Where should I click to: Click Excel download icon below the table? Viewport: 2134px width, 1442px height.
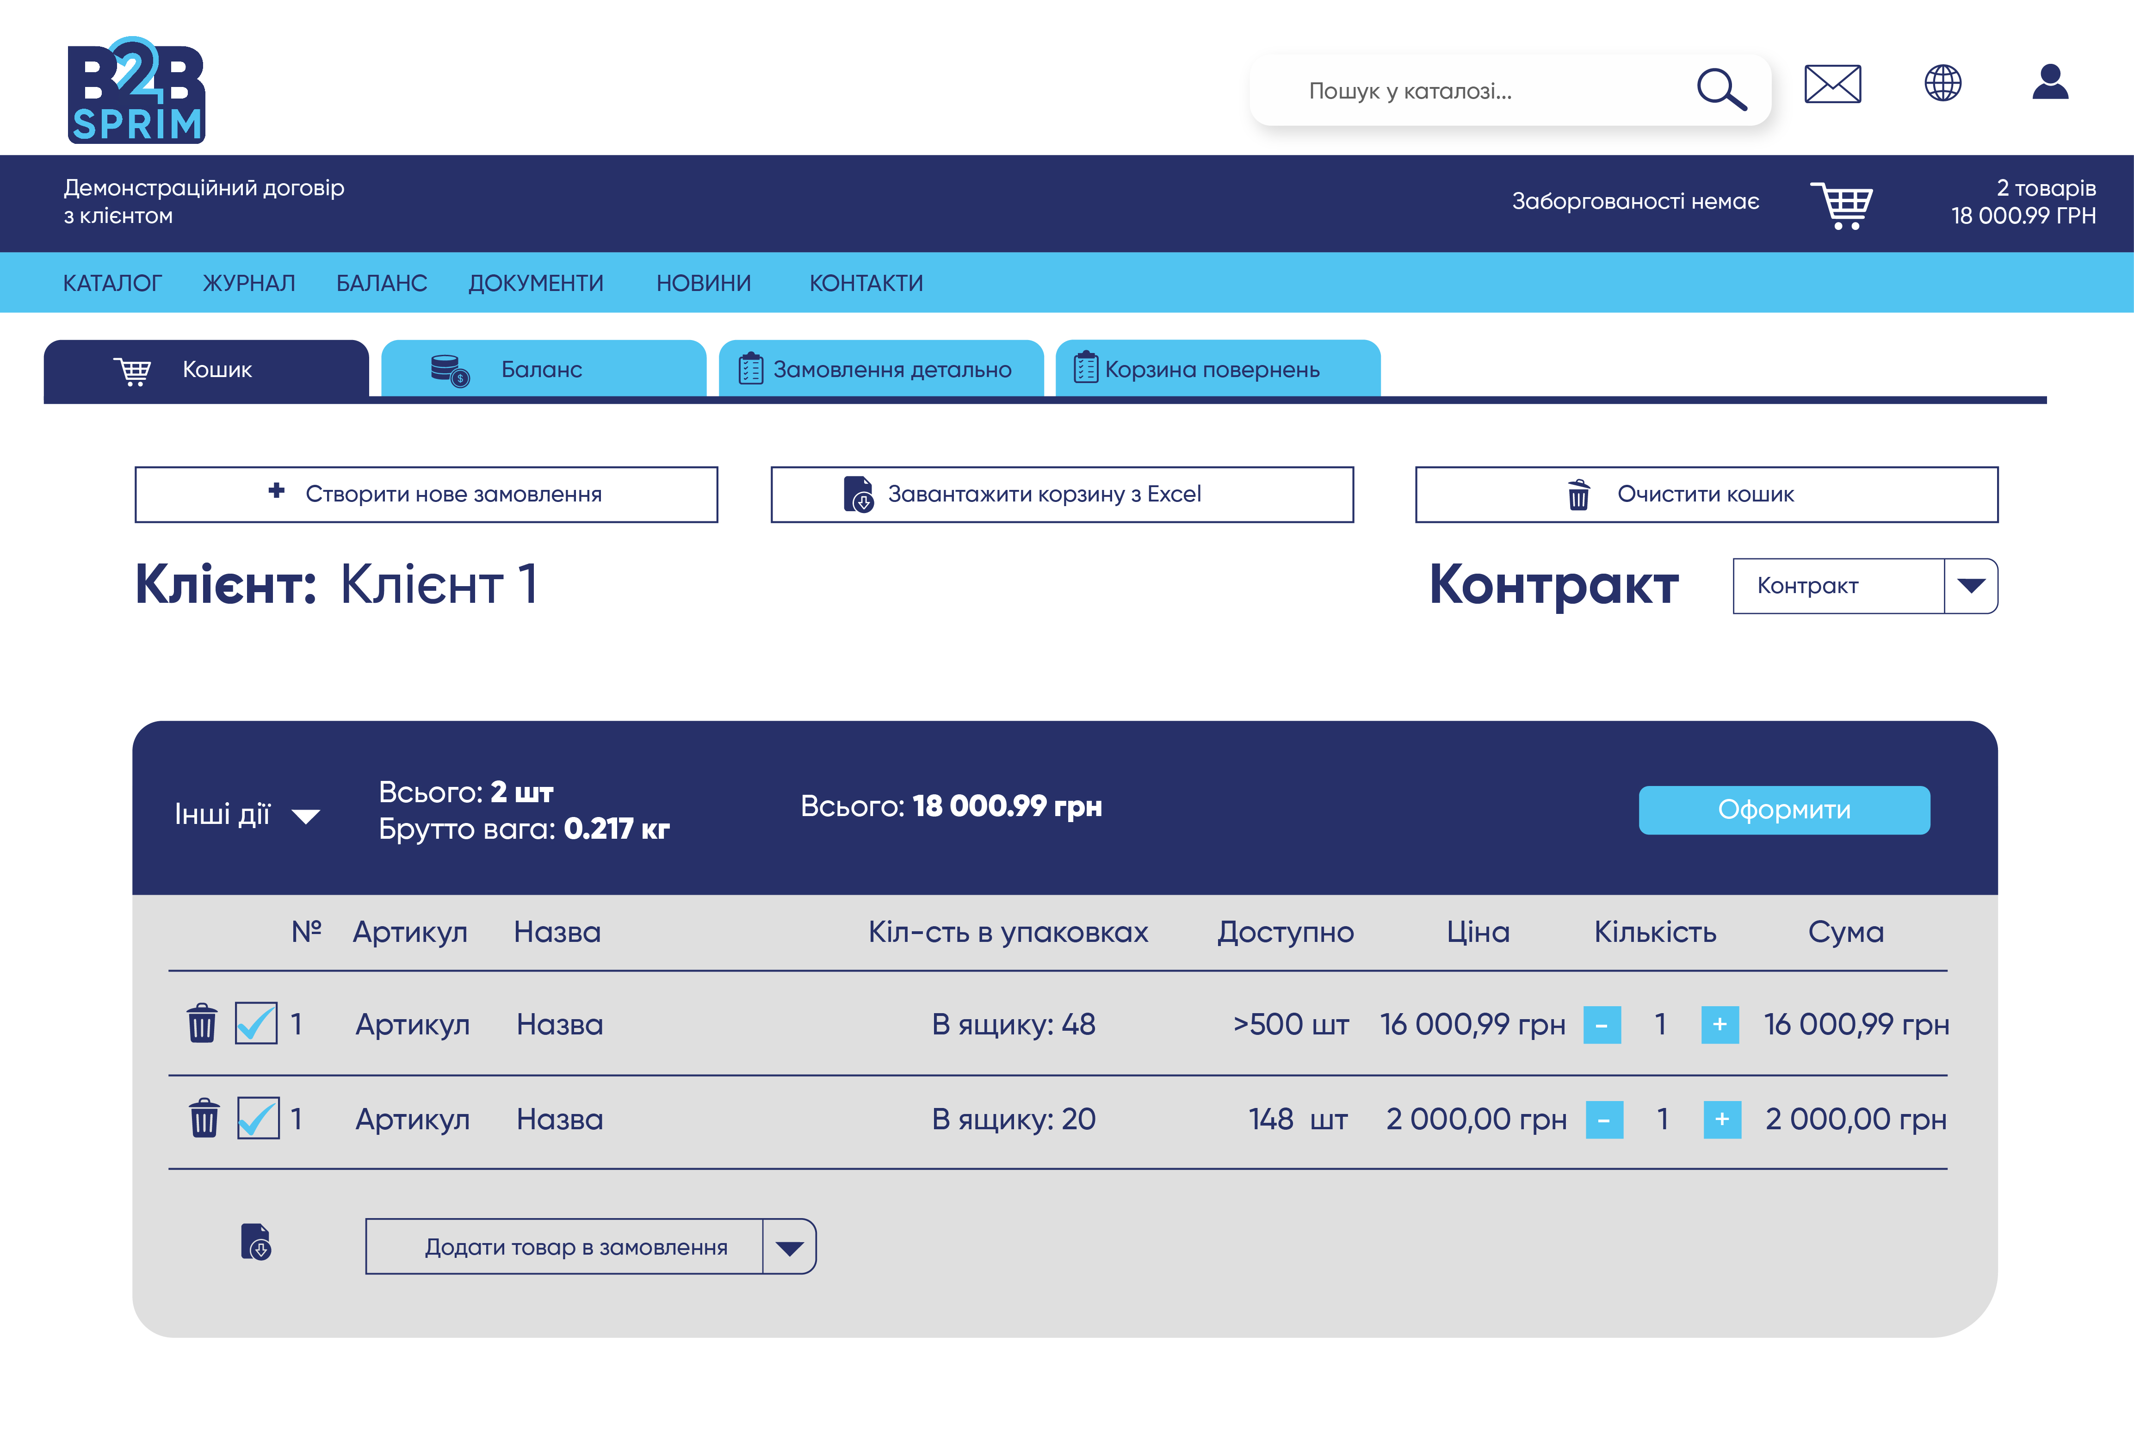tap(255, 1242)
